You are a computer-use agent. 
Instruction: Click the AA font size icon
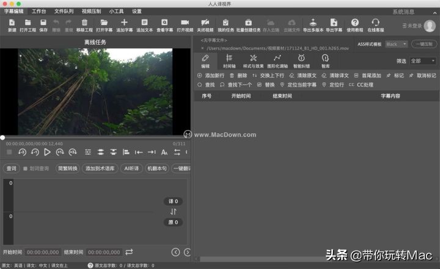(x=164, y=152)
